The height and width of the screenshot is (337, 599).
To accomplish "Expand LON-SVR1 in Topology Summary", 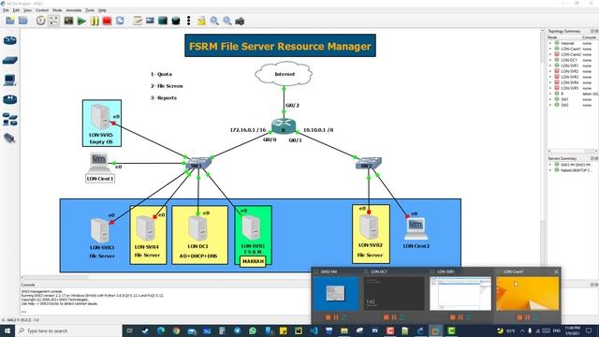I will [550, 66].
